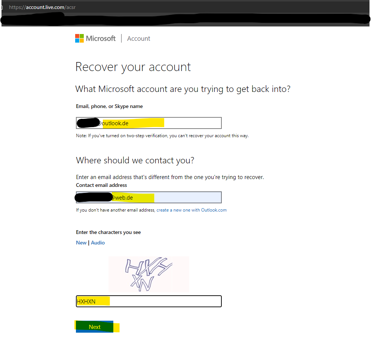This screenshot has height=342, width=371.
Task: Click the 'What Microsoft account are you trying' heading
Action: click(x=183, y=89)
